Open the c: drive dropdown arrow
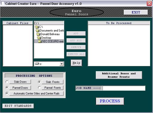The height and width of the screenshot is (113, 153). point(61,64)
